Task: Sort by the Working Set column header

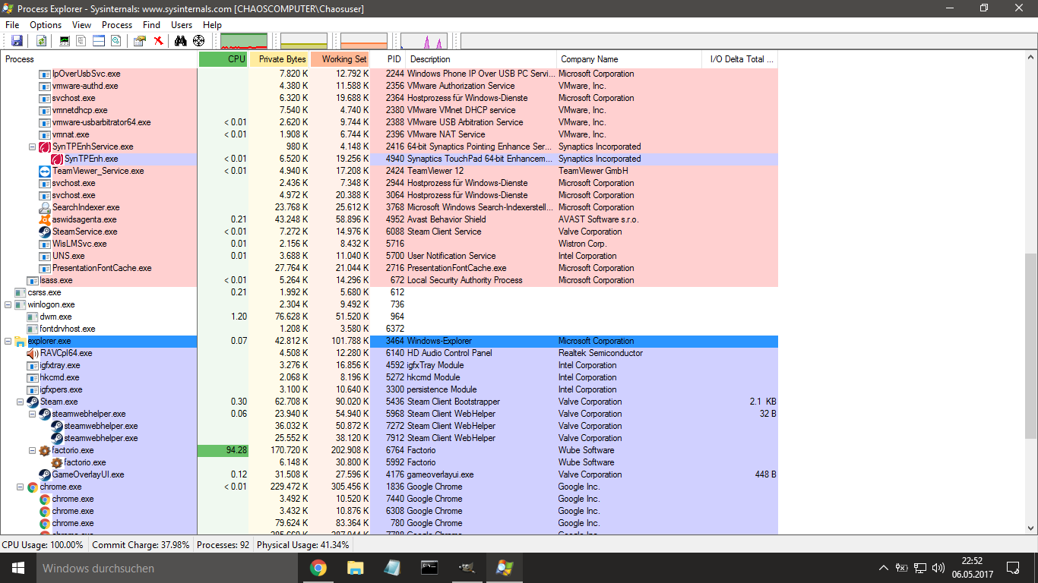Action: click(x=341, y=59)
